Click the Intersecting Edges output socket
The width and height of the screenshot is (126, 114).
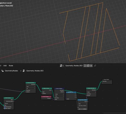coord(14,101)
